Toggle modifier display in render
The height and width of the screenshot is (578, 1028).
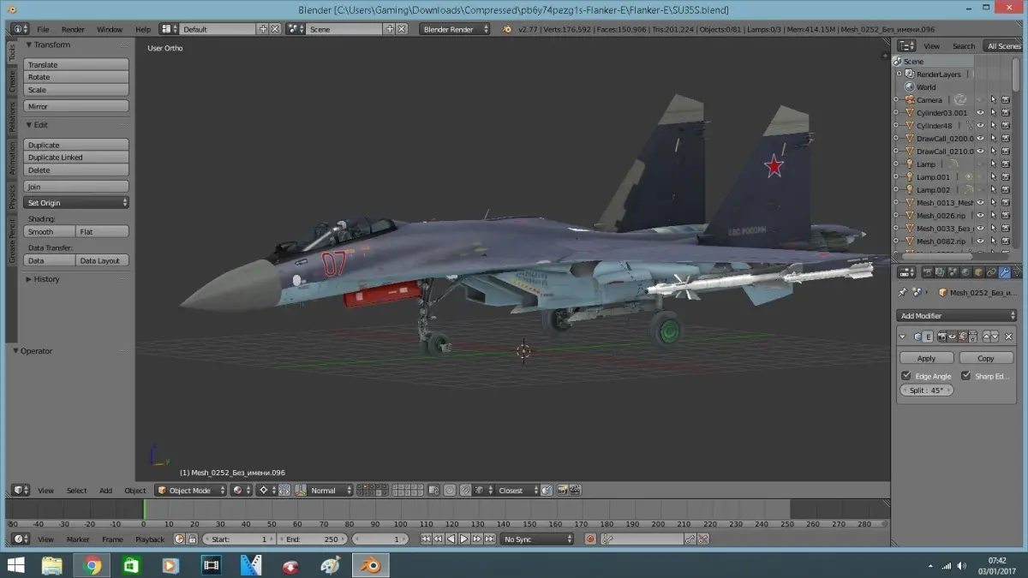pos(942,337)
